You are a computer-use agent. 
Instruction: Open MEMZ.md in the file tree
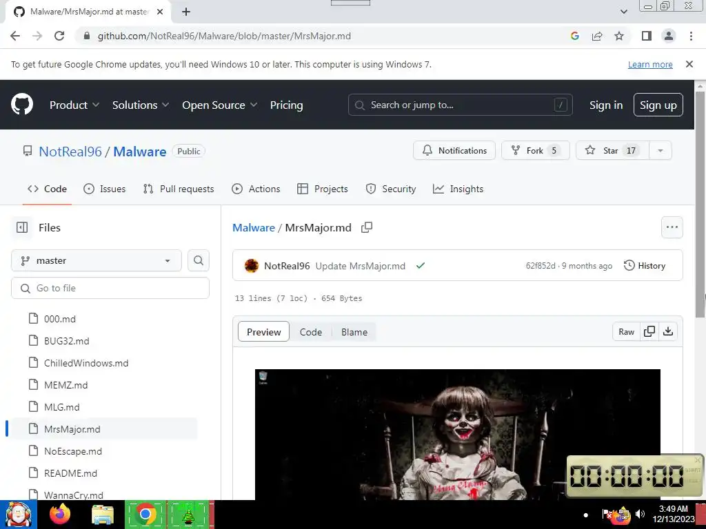point(65,385)
